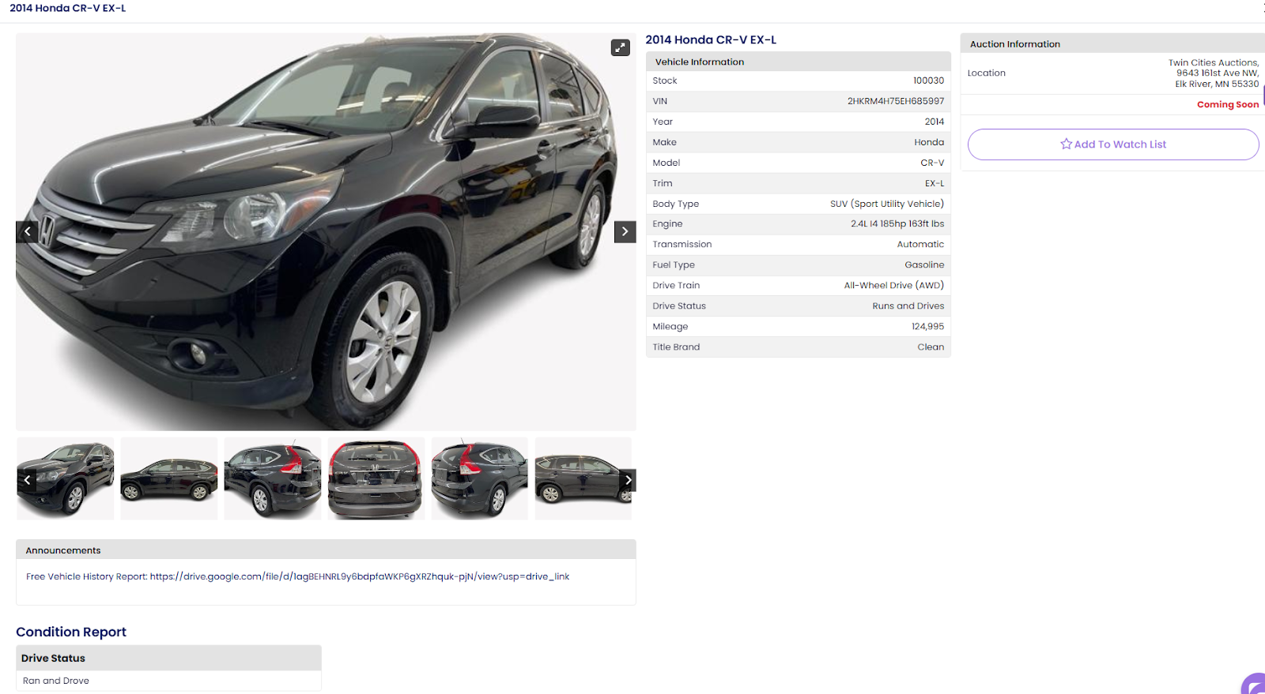Viewport: 1265px width, 694px height.
Task: Open the free vehicle history report link
Action: coord(360,577)
